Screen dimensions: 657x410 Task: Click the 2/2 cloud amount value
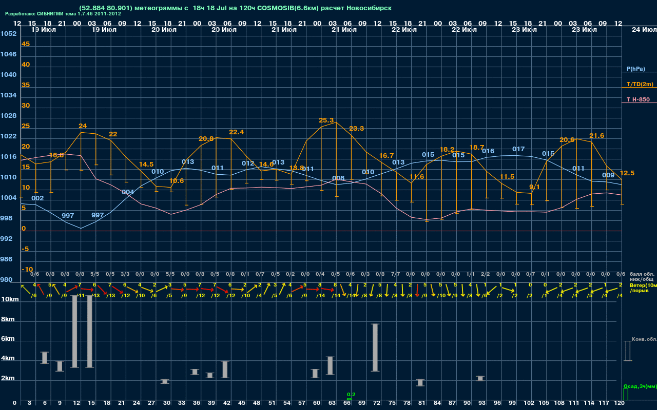click(485, 274)
